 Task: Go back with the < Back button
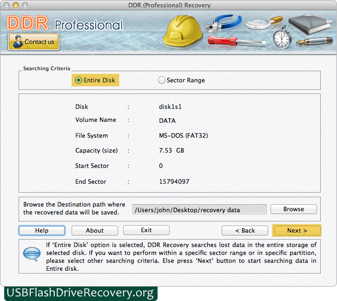tap(245, 230)
